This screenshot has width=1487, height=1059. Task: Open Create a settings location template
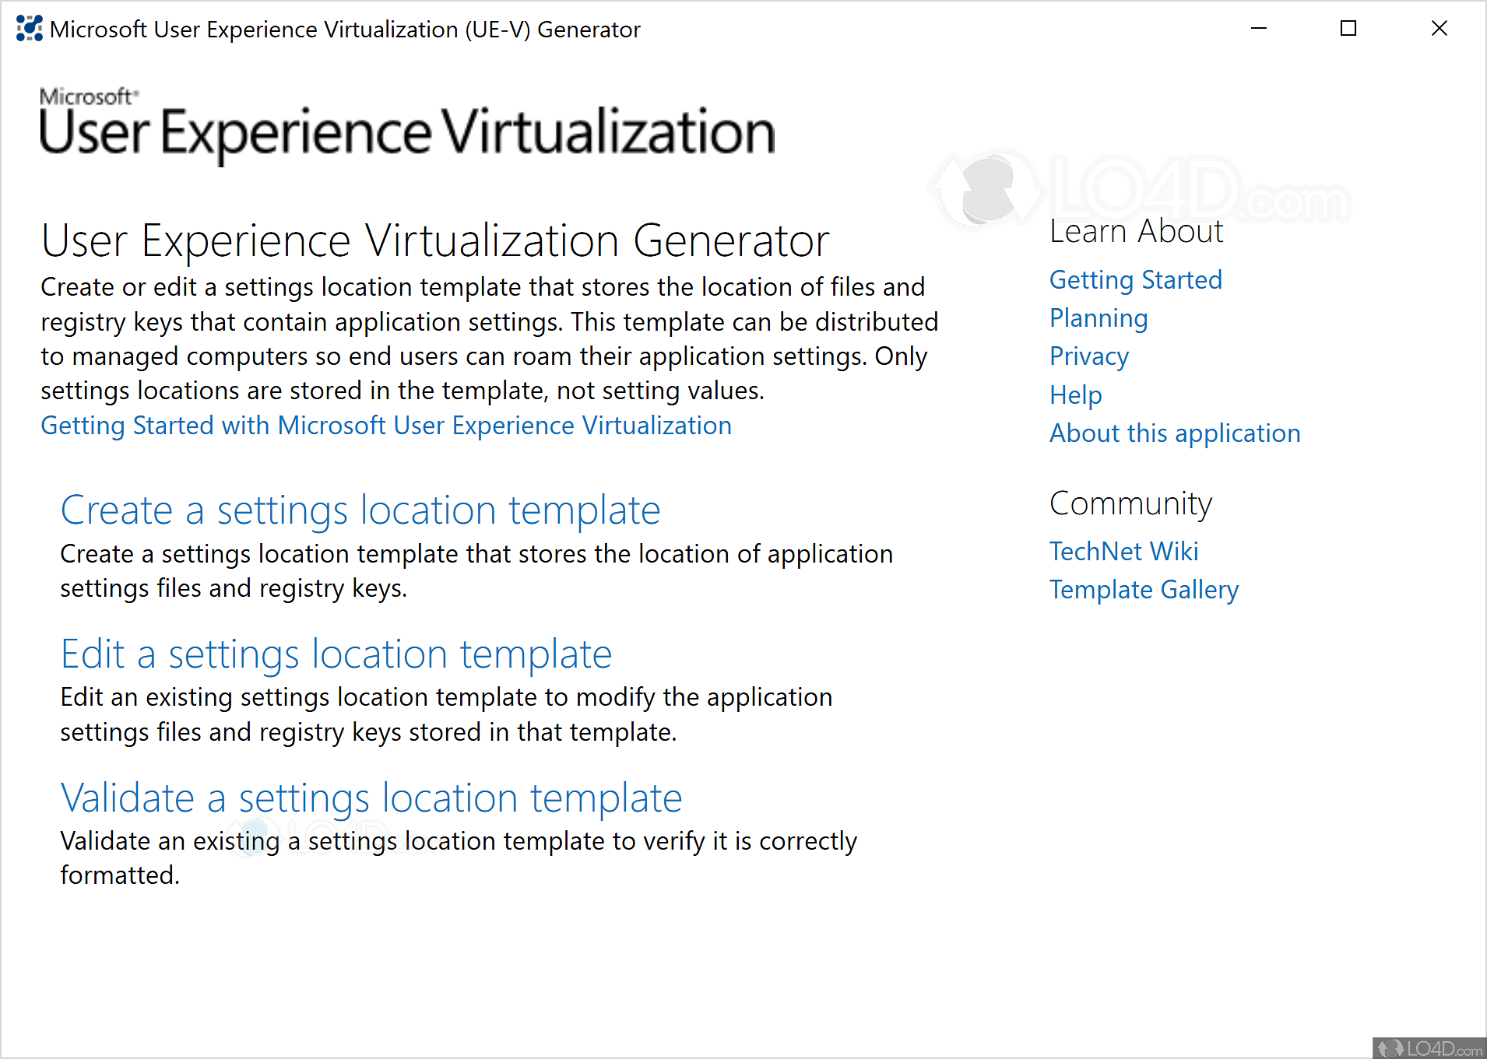(x=360, y=510)
